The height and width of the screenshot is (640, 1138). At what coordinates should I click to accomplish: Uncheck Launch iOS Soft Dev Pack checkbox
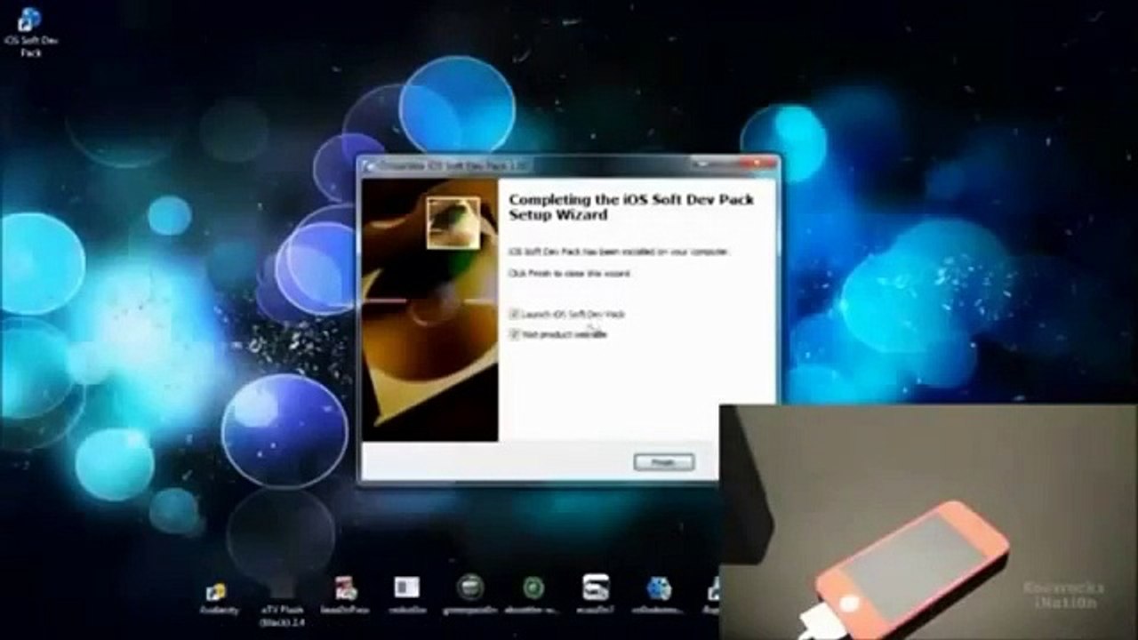pos(515,314)
